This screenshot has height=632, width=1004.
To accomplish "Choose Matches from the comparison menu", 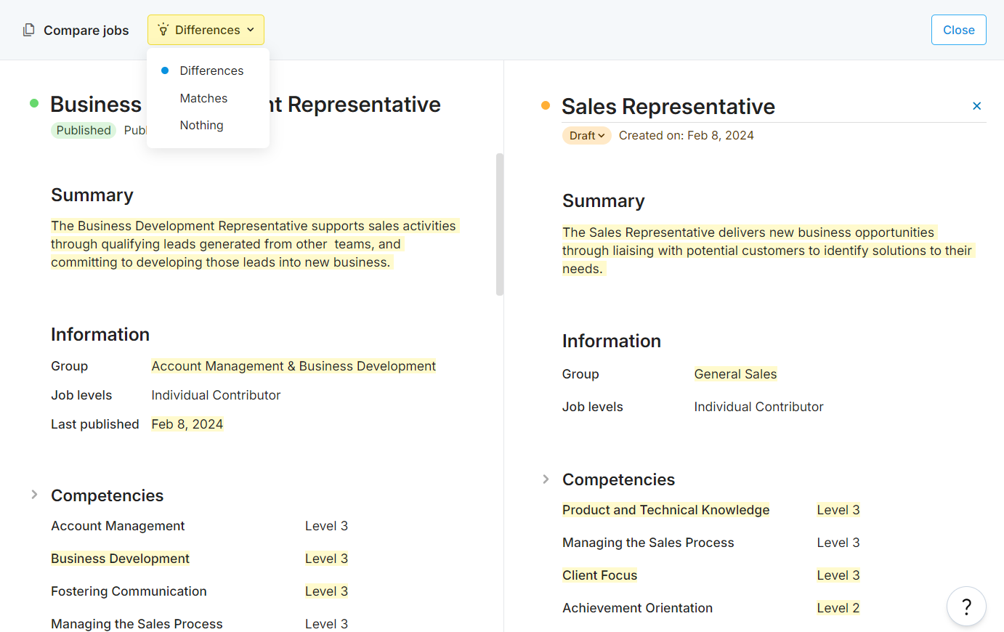I will (203, 97).
